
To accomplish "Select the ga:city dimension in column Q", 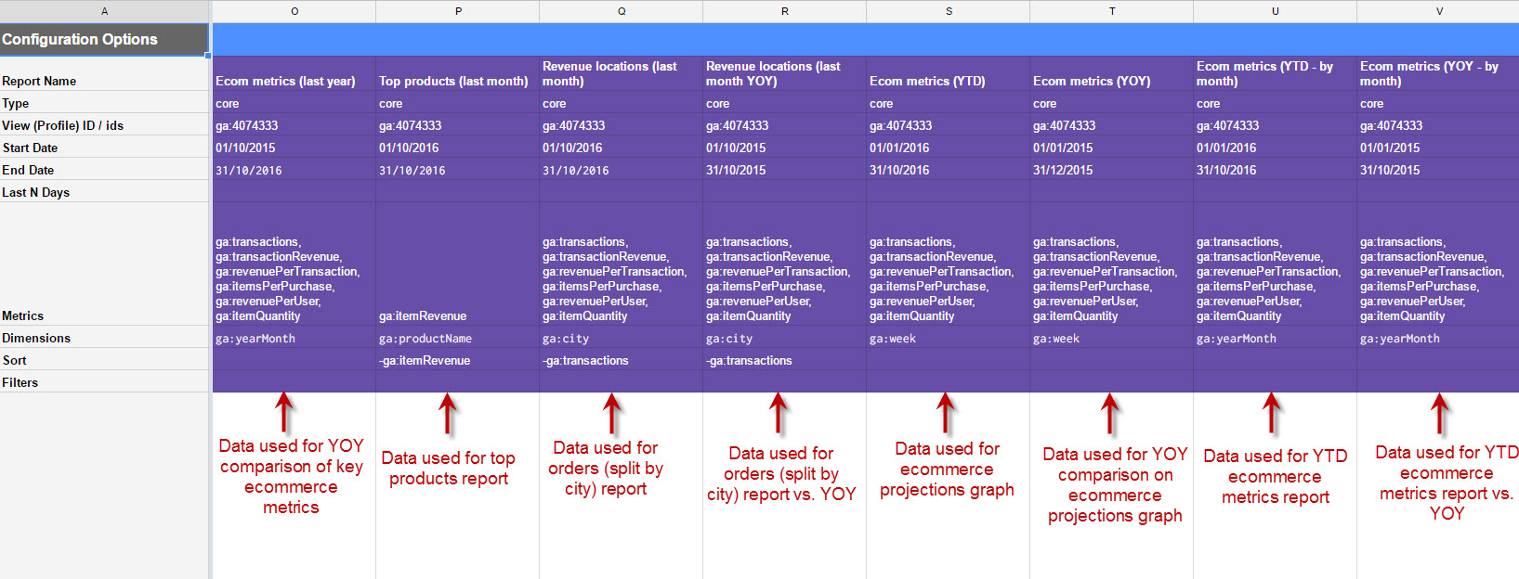I will 622,338.
